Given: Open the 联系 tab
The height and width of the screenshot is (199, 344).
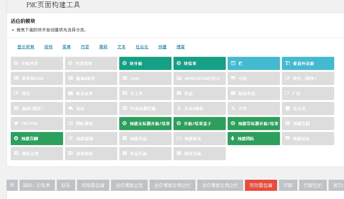Looking at the screenshot, I should pyautogui.click(x=66, y=185).
